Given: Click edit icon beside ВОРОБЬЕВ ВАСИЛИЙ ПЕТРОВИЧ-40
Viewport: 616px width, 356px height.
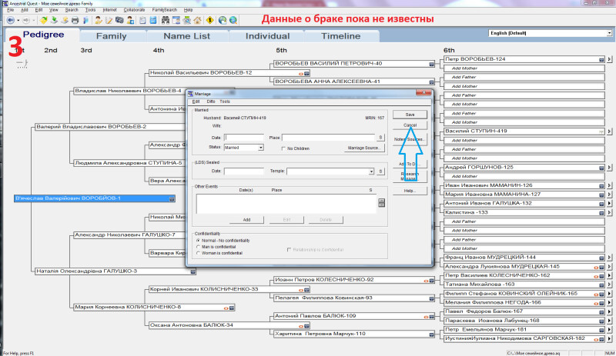Looking at the screenshot, I should coord(431,64).
